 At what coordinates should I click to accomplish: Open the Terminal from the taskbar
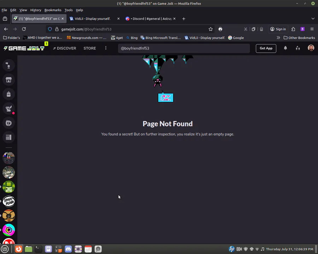point(38,249)
